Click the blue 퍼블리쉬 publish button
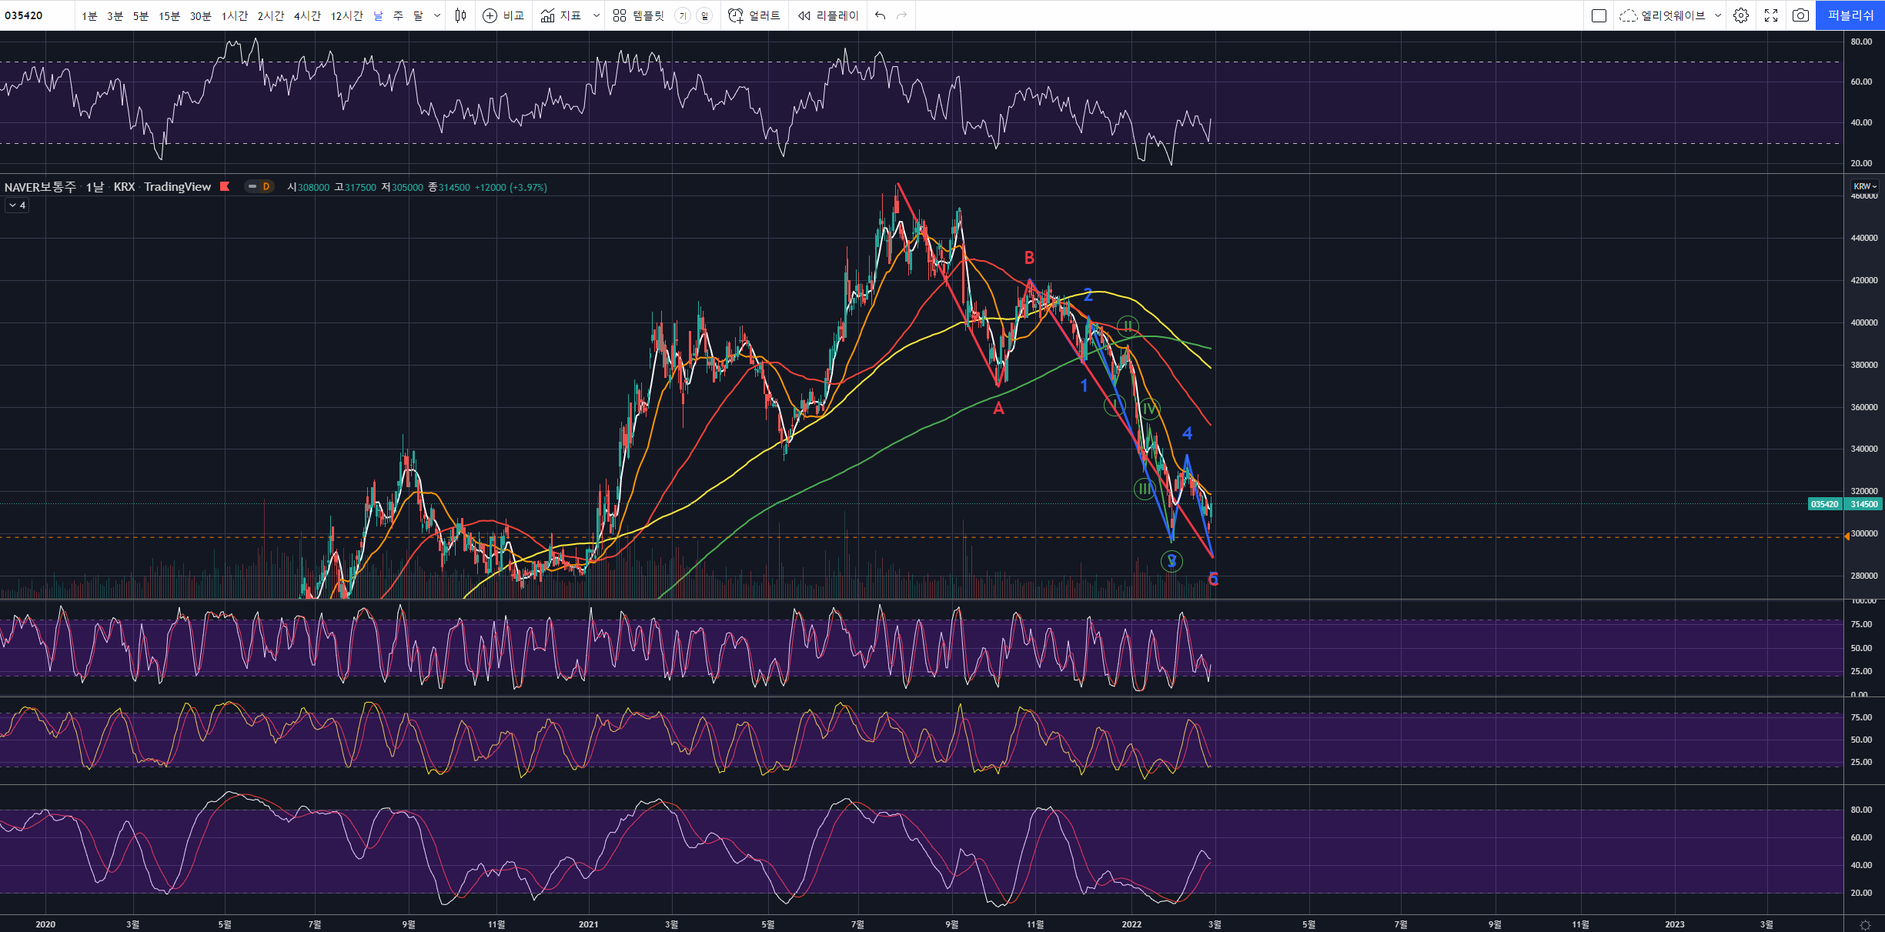Viewport: 1885px width, 932px height. (x=1850, y=15)
